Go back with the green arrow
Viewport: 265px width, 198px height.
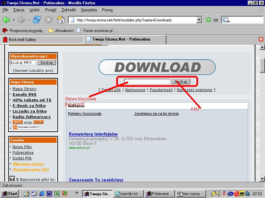6,20
